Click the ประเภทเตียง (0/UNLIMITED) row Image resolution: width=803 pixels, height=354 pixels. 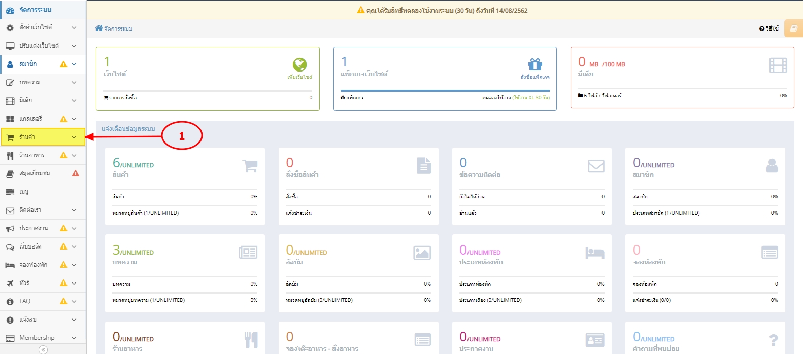(x=532, y=300)
